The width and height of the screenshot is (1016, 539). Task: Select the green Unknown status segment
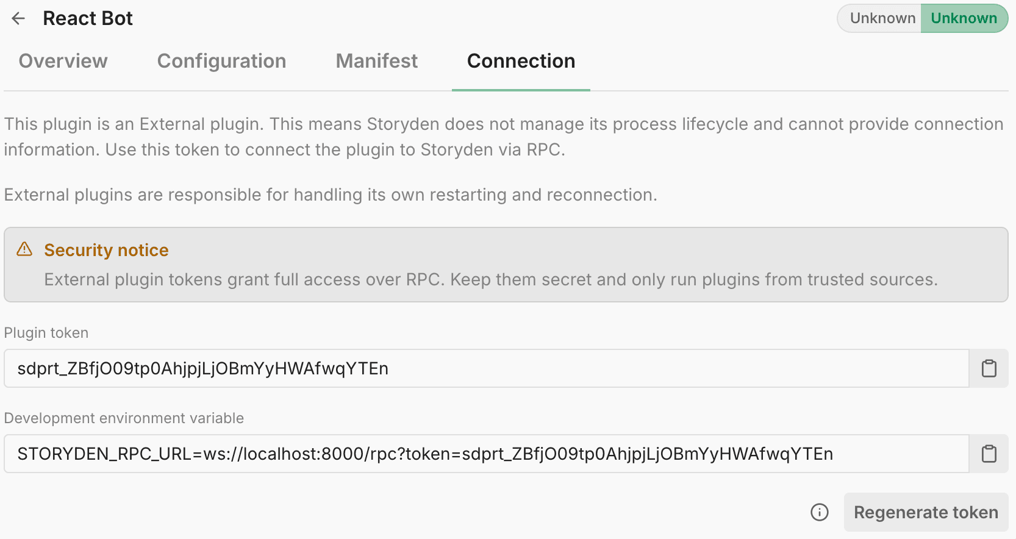[964, 18]
